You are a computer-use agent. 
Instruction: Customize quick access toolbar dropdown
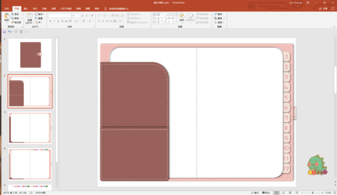pyautogui.click(x=26, y=32)
